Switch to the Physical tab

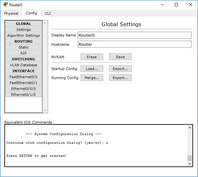pos(11,13)
